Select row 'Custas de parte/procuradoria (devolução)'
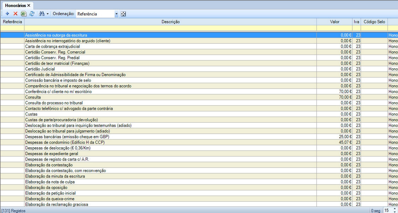 coord(199,120)
